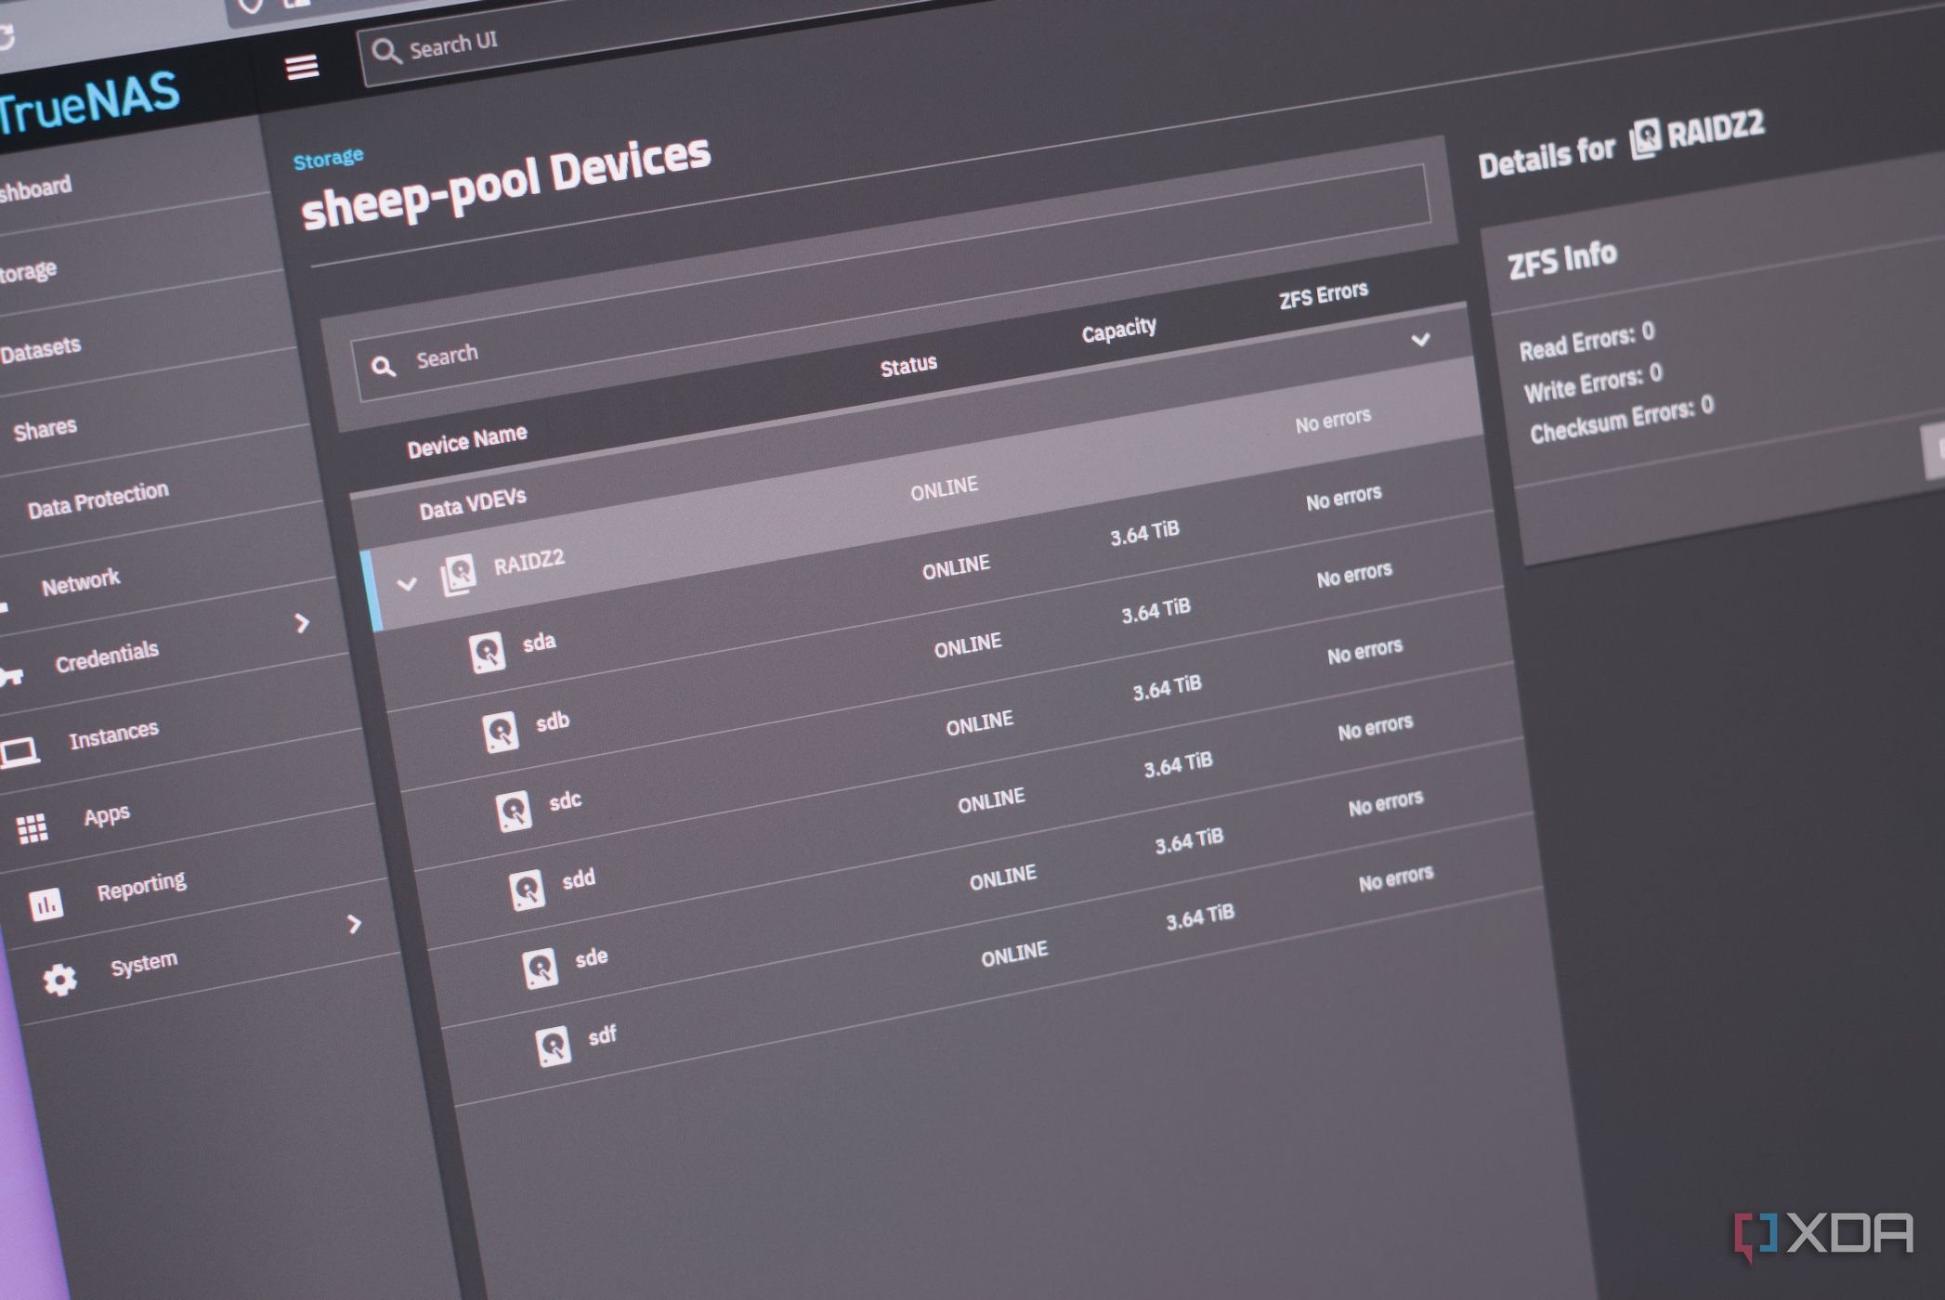This screenshot has width=1945, height=1300.
Task: Click the sdf disk icon
Action: 553,1046
